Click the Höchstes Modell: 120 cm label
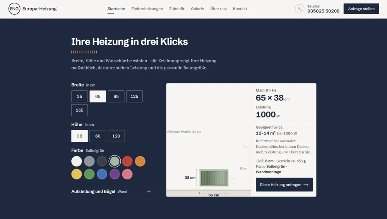The width and height of the screenshot is (387, 219). click(184, 132)
